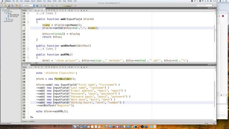The width and height of the screenshot is (229, 129).
Task: Open Finder from the Dock
Action: click(74, 126)
